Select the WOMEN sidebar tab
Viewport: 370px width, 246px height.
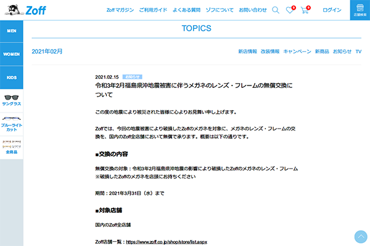click(x=12, y=54)
